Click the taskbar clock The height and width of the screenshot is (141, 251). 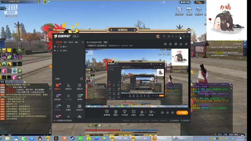[x=240, y=138]
